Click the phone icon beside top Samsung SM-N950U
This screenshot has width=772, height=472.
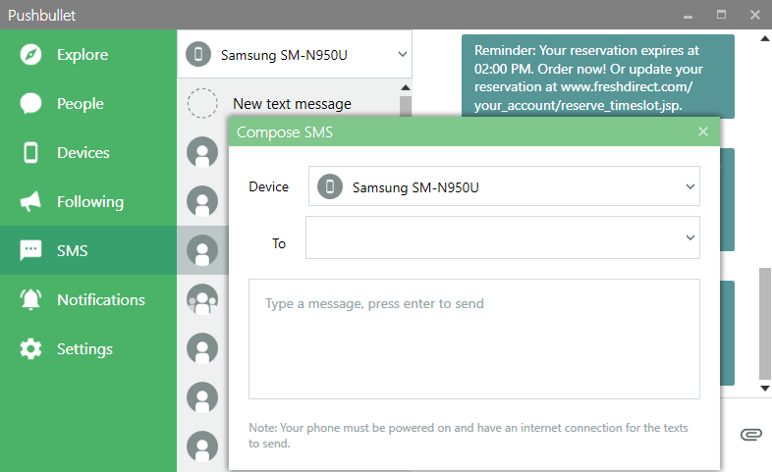click(198, 54)
